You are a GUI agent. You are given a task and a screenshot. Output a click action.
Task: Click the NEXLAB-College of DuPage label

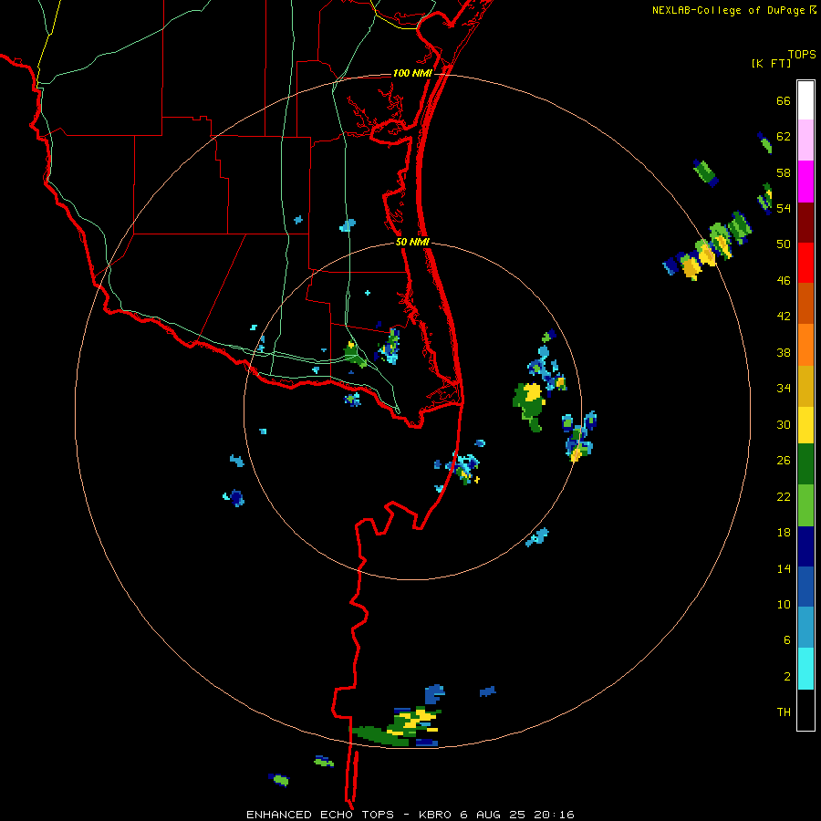728,10
